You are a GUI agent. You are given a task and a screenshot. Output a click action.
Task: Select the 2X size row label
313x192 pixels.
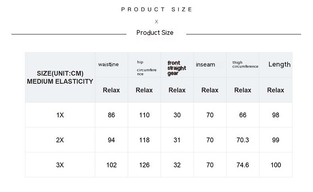(x=60, y=140)
